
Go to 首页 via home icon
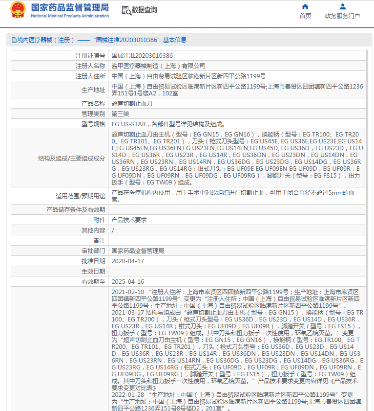point(305,6)
